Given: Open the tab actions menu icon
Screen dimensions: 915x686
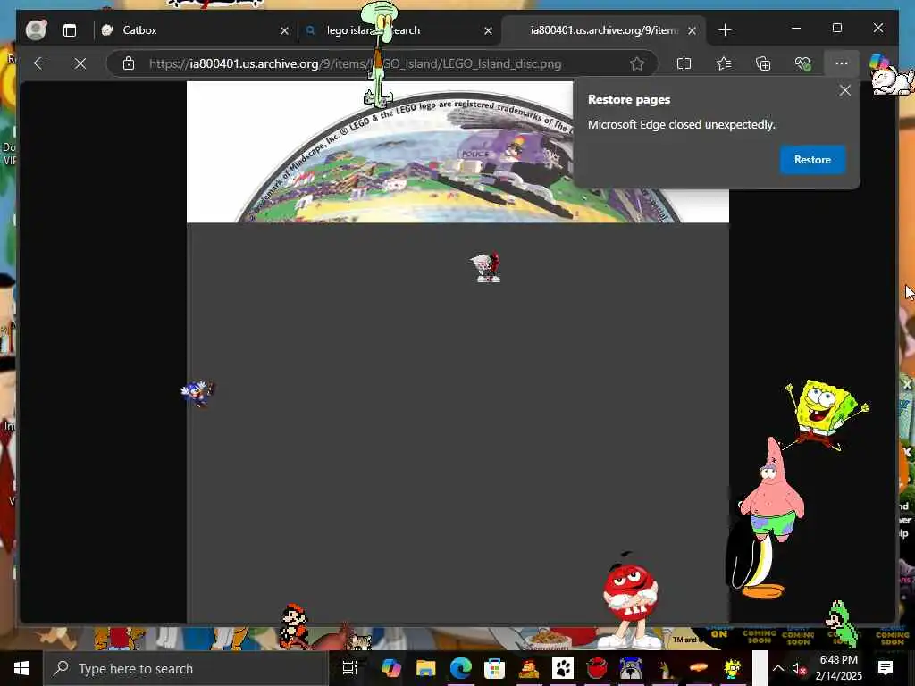Looking at the screenshot, I should tap(70, 30).
